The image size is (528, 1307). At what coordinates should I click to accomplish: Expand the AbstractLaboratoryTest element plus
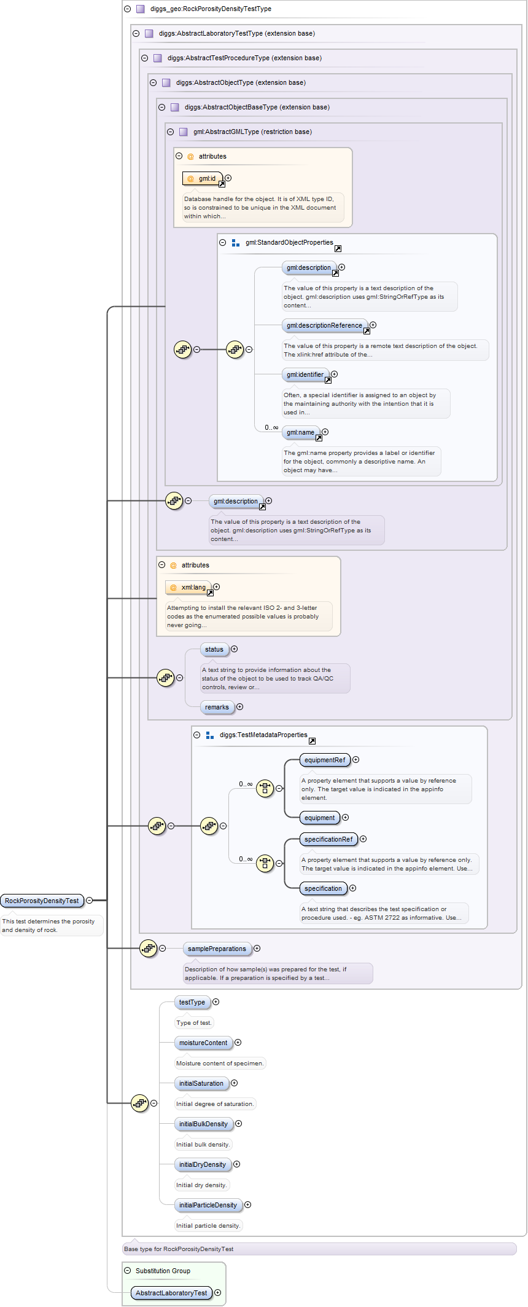[x=217, y=1292]
